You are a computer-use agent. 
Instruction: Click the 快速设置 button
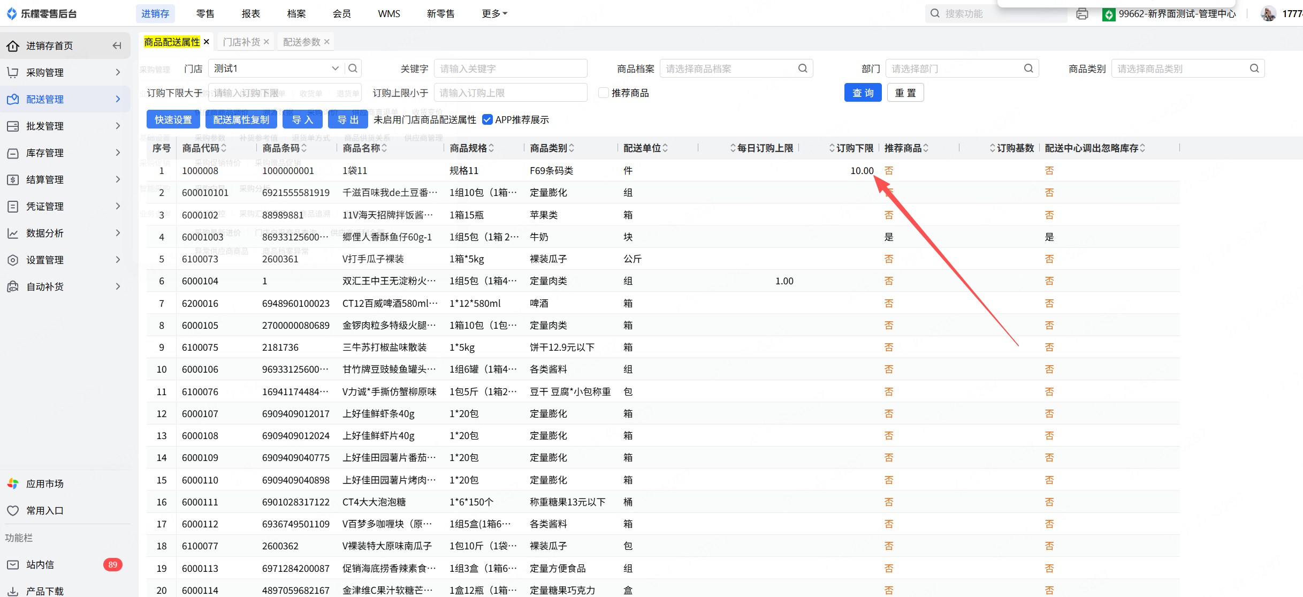(173, 120)
